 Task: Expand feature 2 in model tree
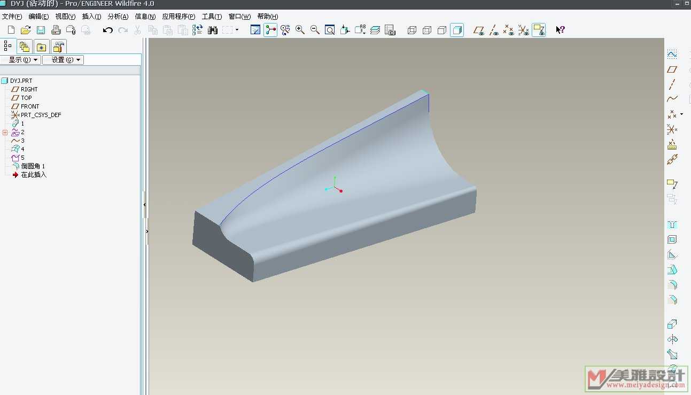5,132
